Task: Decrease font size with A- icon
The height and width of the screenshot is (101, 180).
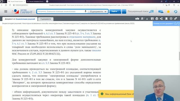Action: (147, 19)
